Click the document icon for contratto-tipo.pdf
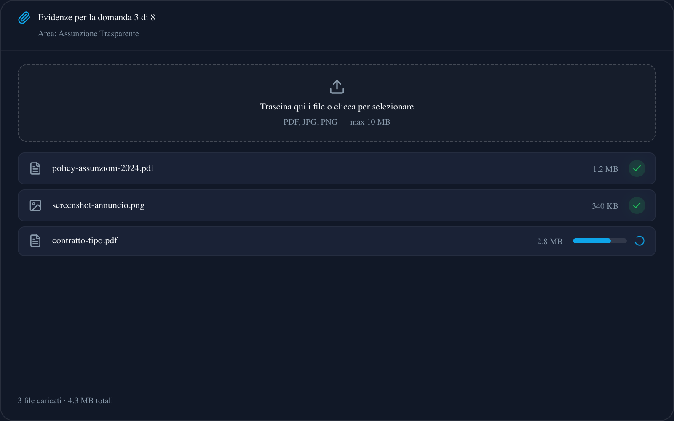Viewport: 674px width, 421px height. point(35,241)
